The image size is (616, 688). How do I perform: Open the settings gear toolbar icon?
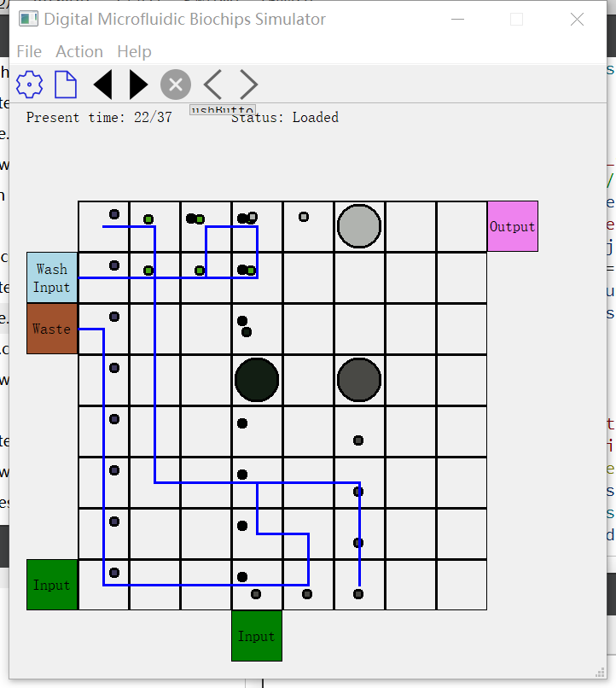29,85
